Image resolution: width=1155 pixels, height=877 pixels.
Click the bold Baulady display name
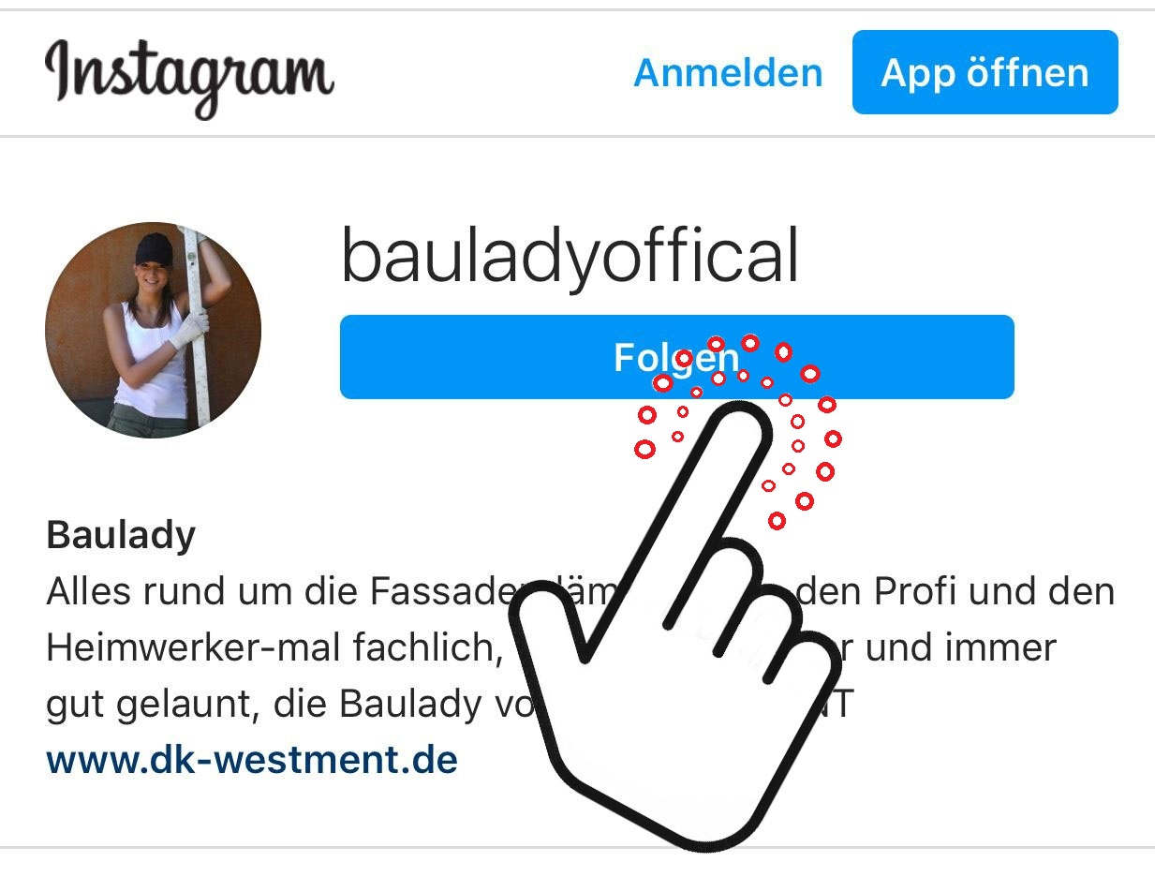click(x=121, y=536)
